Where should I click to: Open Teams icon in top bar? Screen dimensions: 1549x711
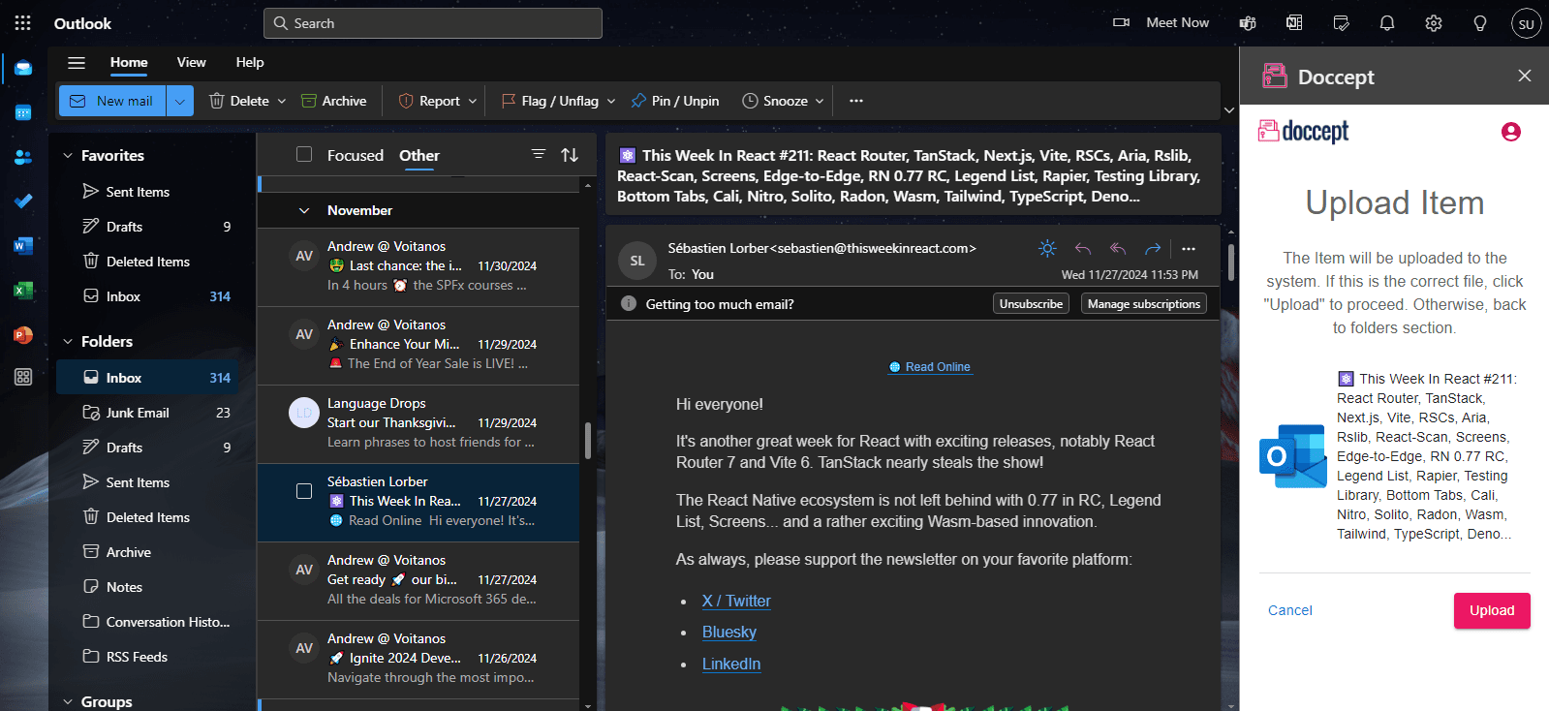[1248, 23]
